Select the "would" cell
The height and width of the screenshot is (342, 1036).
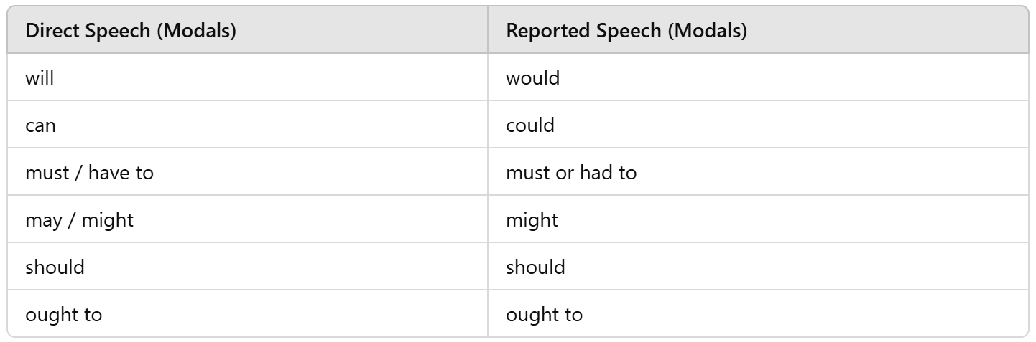532,77
